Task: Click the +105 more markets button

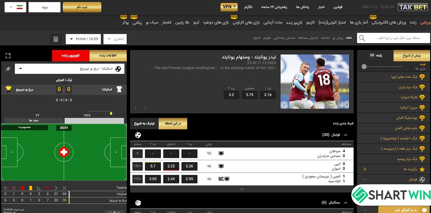Action: pyautogui.click(x=137, y=179)
